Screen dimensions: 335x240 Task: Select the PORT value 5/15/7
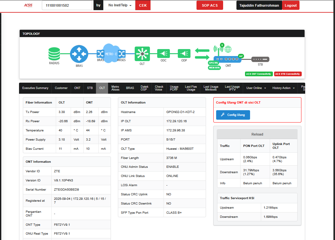[171, 139]
